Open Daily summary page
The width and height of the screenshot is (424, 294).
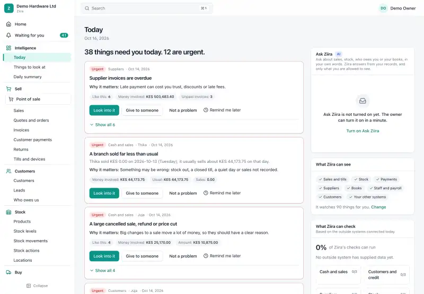pos(28,77)
